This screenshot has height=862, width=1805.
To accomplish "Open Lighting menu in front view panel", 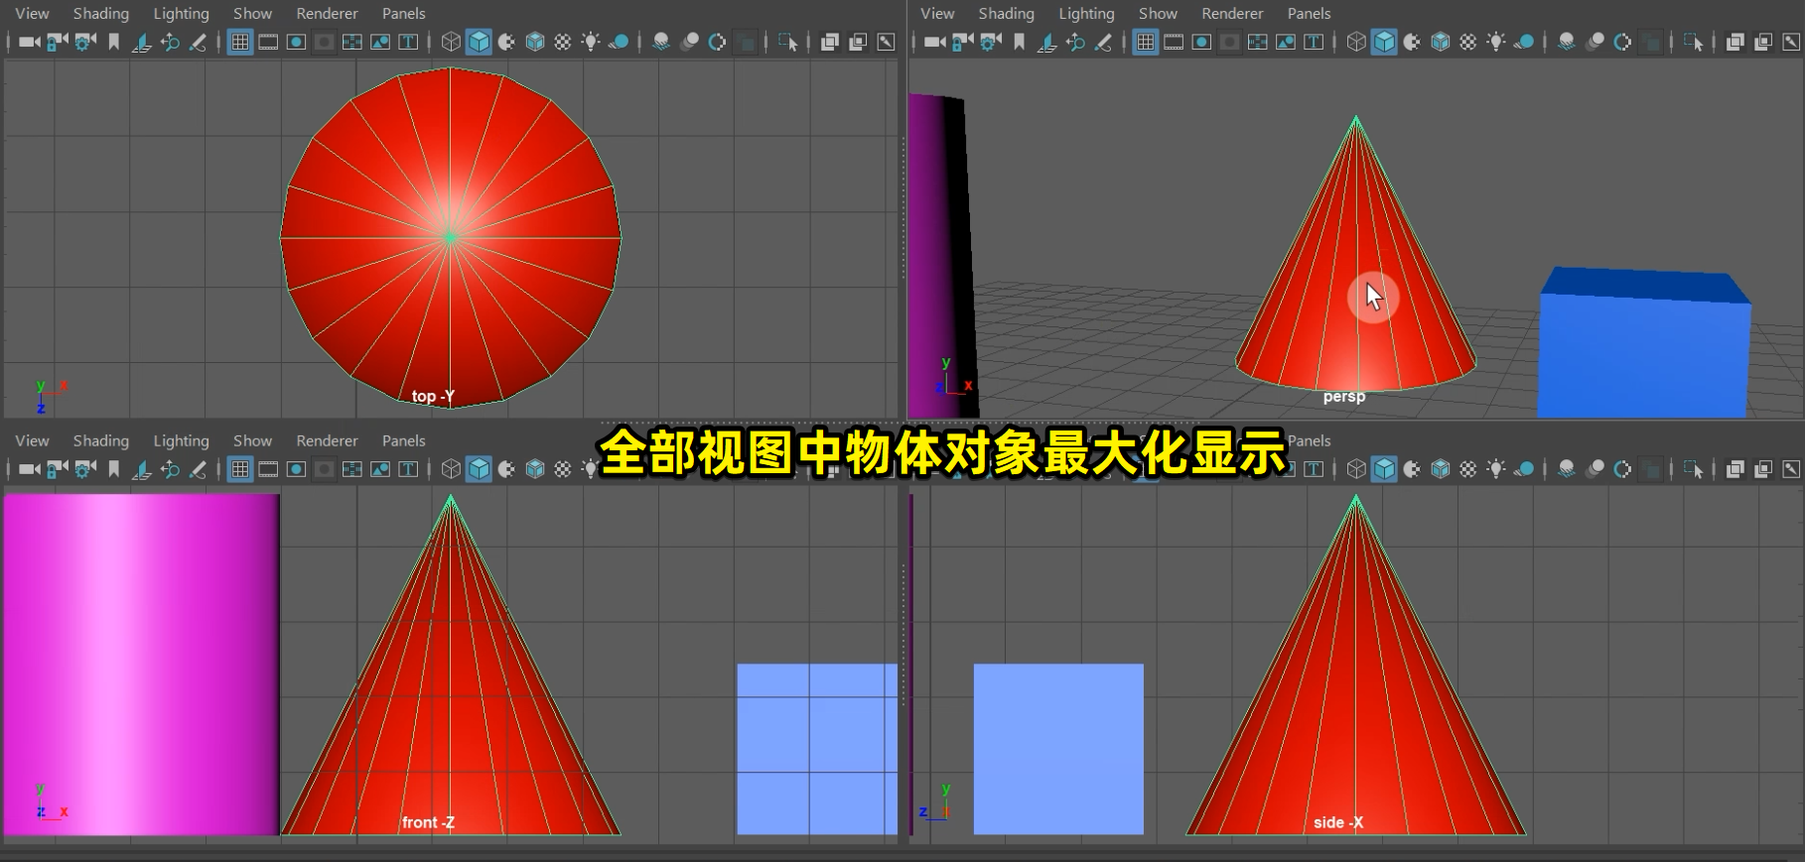I will coord(181,440).
